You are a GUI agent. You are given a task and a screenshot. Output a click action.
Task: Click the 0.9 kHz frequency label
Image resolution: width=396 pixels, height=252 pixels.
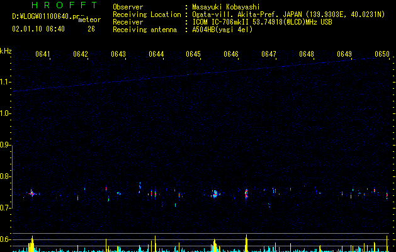pos(5,145)
